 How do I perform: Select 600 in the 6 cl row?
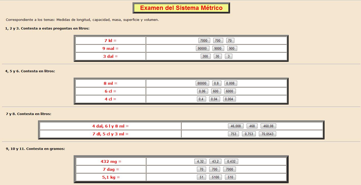[216, 91]
